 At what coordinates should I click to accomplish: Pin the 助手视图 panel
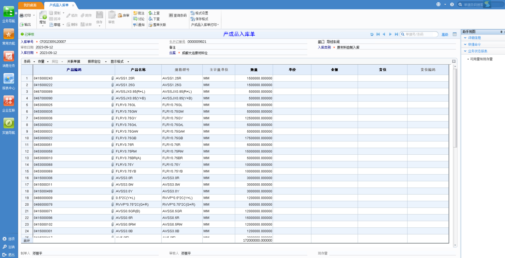pyautogui.click(x=501, y=32)
